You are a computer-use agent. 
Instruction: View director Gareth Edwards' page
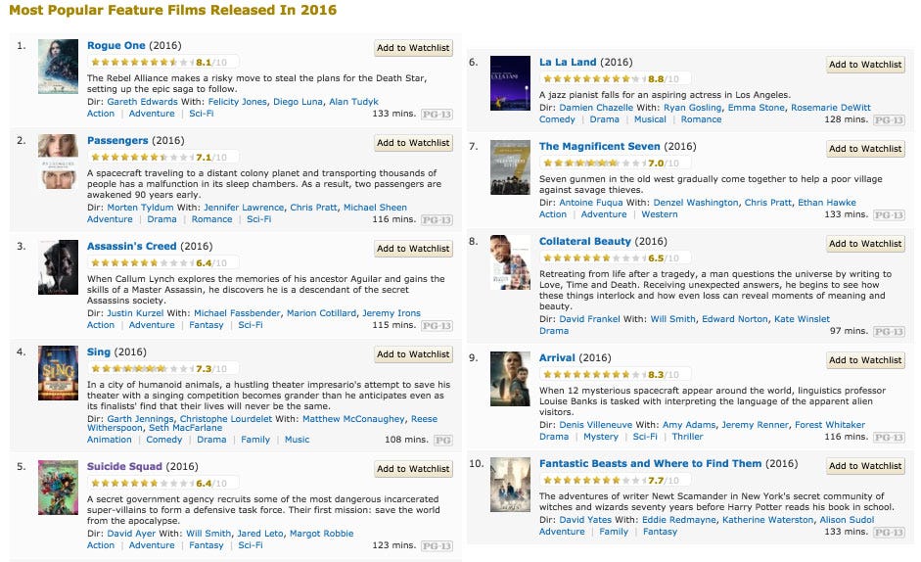click(x=142, y=102)
